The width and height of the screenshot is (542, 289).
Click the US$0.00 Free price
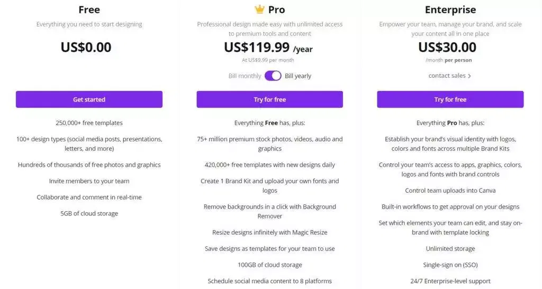click(86, 47)
